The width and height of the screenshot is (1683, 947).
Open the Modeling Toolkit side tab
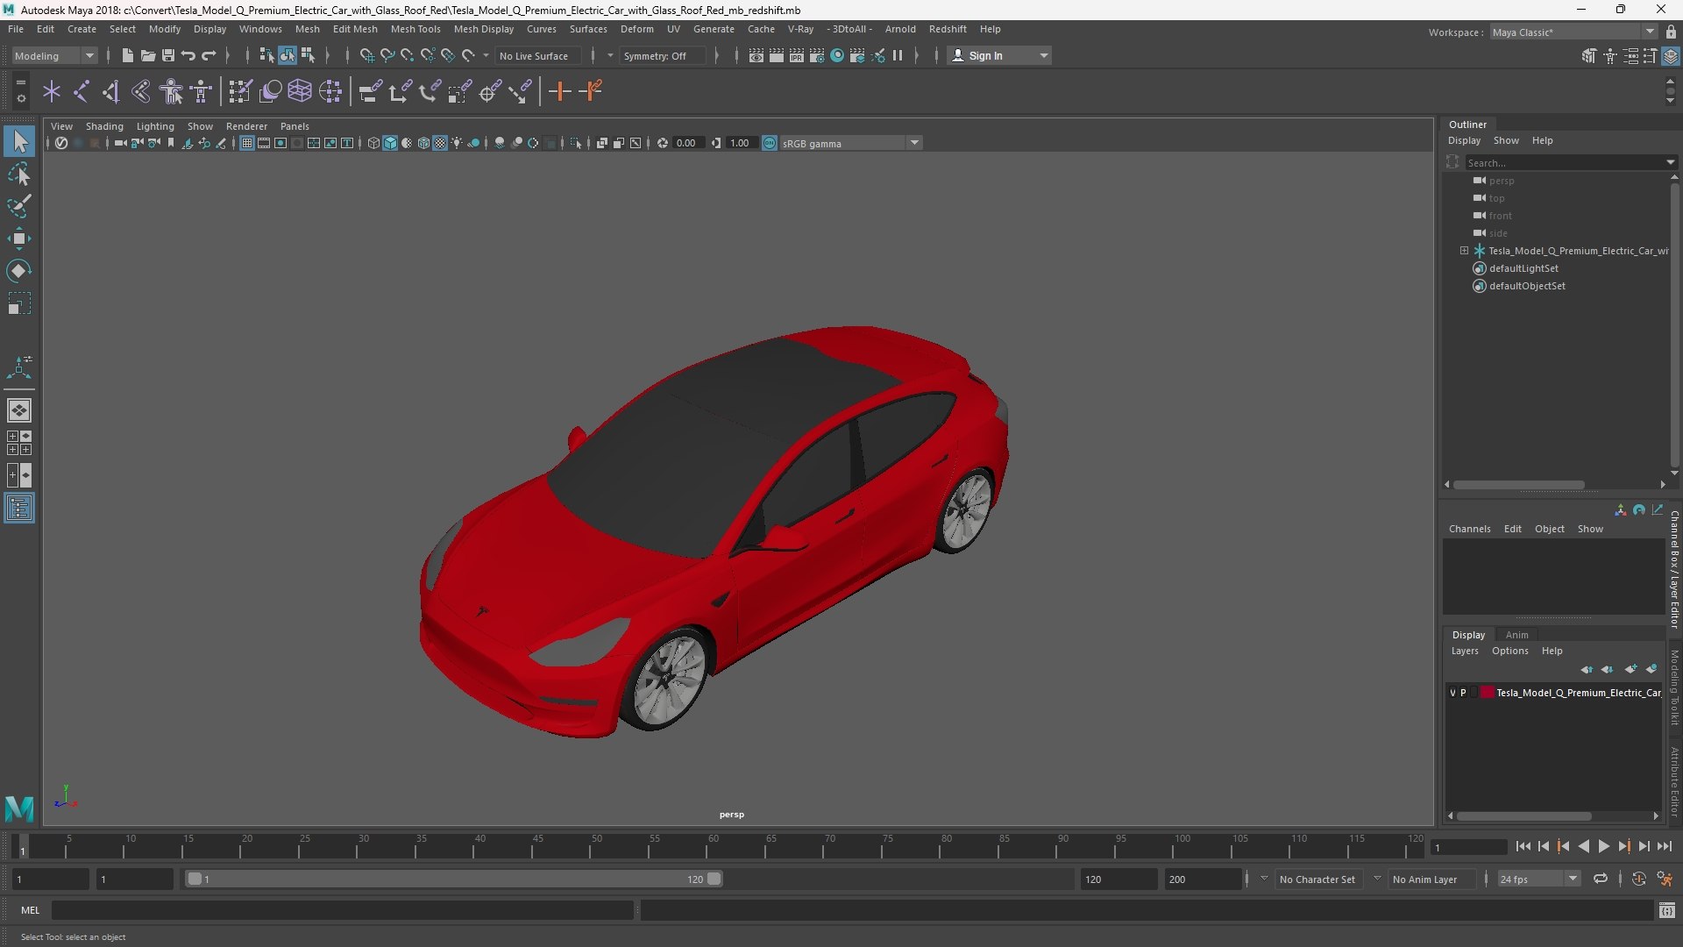(1674, 687)
